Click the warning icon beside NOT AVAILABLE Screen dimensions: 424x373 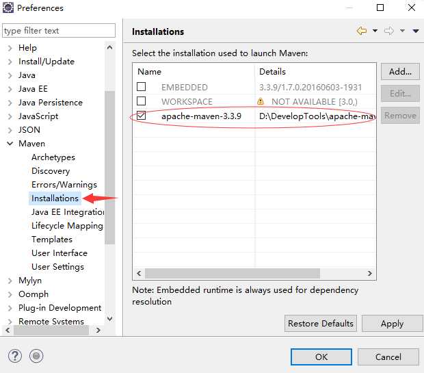(x=261, y=101)
